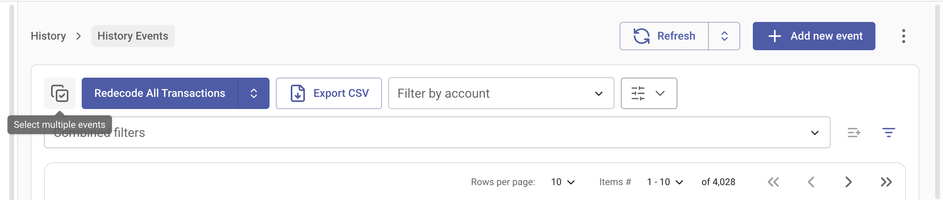Click the save filter list-plus icon

coord(854,133)
